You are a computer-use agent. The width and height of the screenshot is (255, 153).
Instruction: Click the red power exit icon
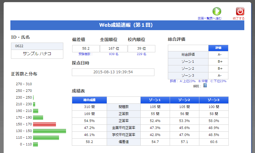point(240,11)
